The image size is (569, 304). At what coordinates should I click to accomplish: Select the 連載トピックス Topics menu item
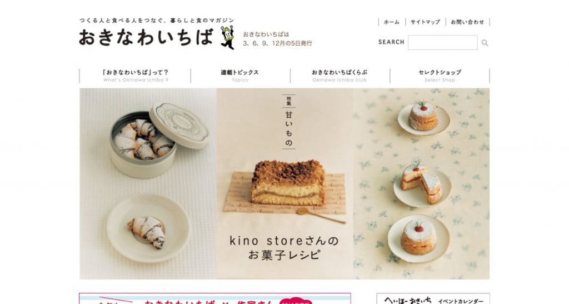pyautogui.click(x=240, y=76)
